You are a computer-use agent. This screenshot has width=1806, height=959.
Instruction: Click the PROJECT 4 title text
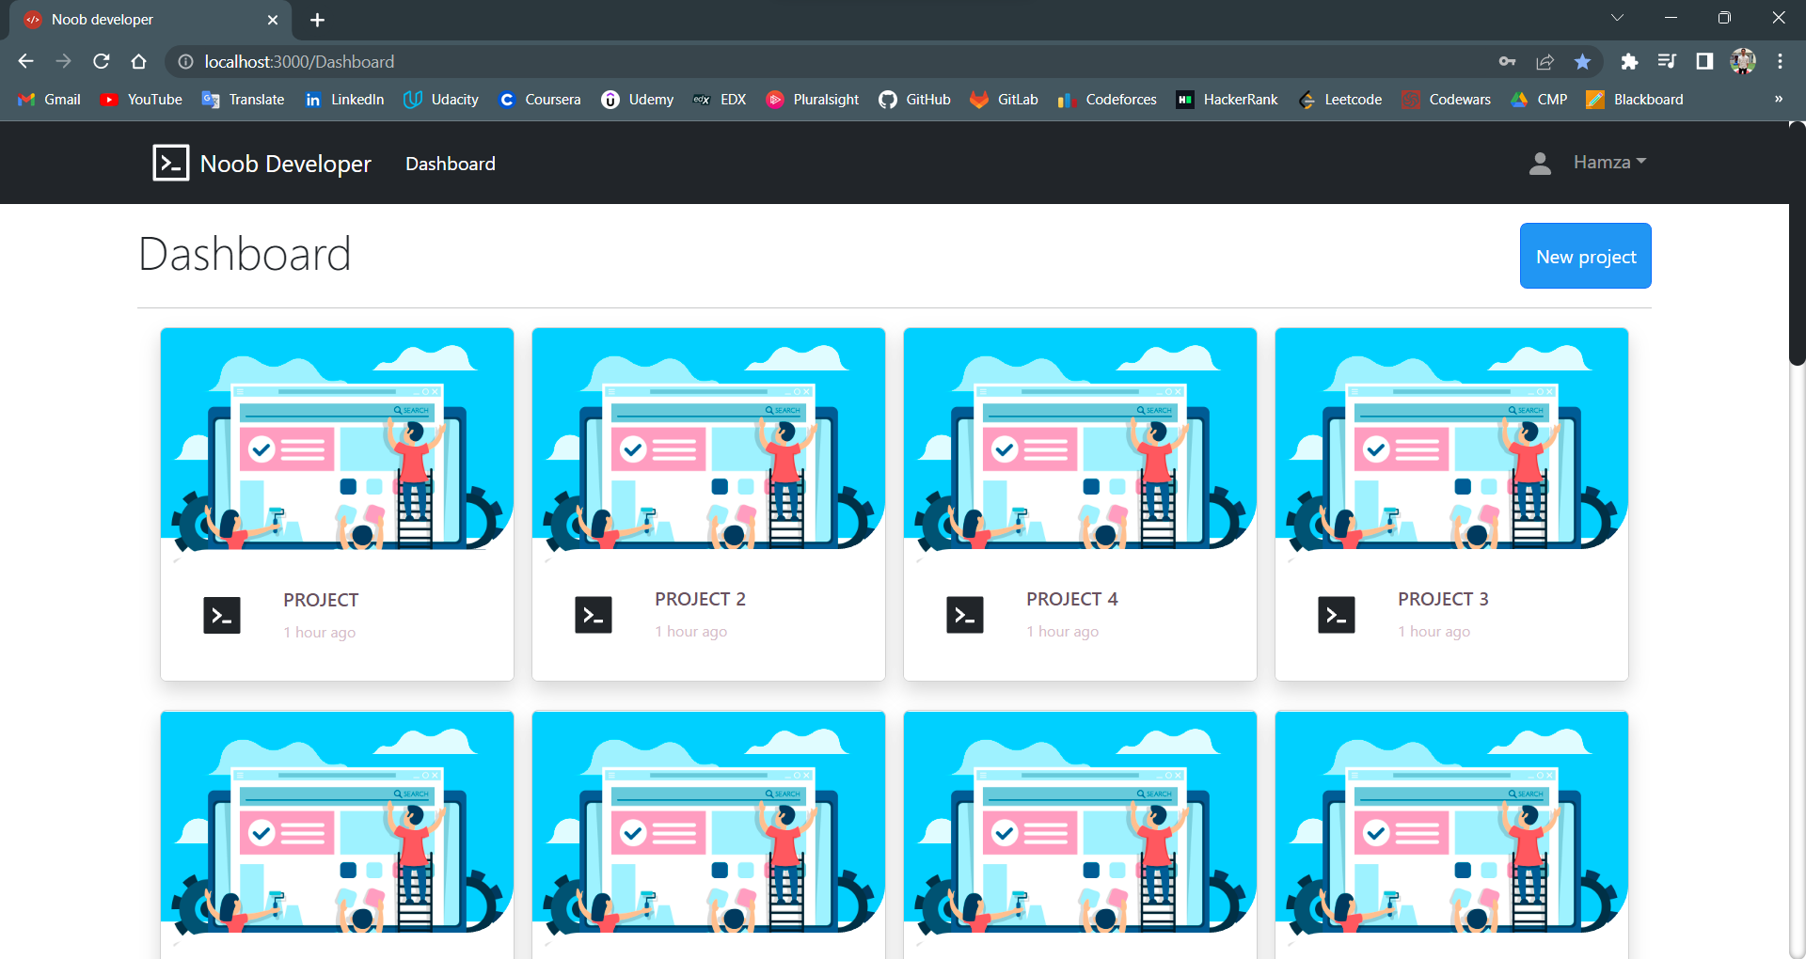point(1071,599)
